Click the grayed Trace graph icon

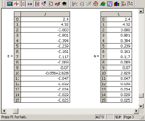tap(89, 4)
